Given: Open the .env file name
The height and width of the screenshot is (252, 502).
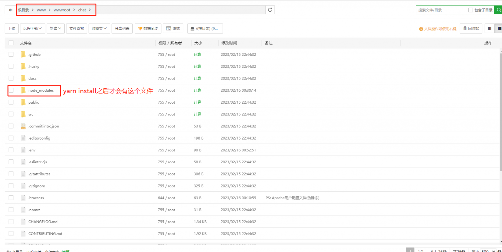Looking at the screenshot, I should [32, 150].
